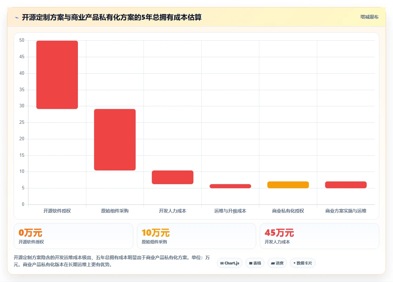Click the thin red bar for 运维与升级成本
Image resolution: width=393 pixels, height=282 pixels.
(230, 186)
